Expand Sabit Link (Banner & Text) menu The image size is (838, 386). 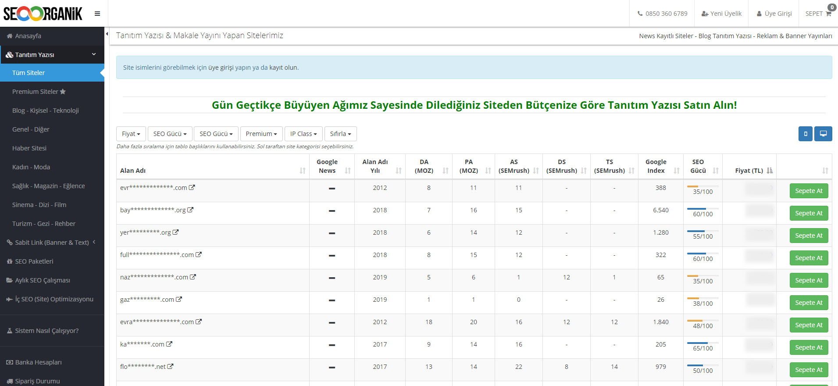[x=52, y=242]
